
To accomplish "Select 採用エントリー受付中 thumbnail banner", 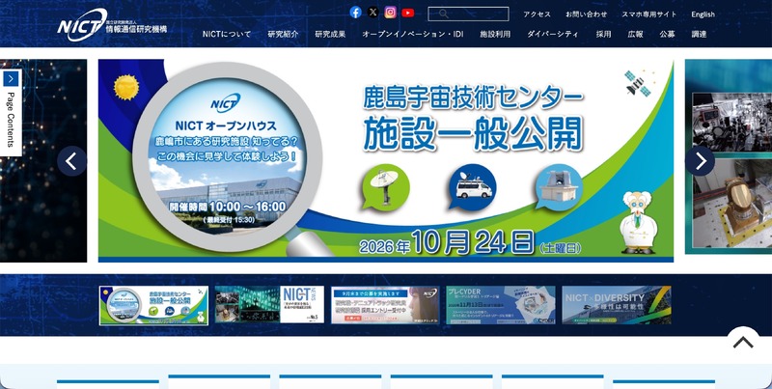I will click(x=385, y=305).
